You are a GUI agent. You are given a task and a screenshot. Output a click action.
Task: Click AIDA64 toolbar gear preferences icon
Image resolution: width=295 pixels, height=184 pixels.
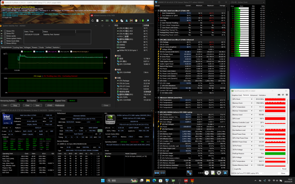pos(122,21)
